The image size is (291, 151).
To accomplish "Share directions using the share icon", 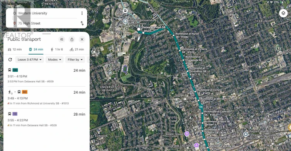I will (x=72, y=39).
